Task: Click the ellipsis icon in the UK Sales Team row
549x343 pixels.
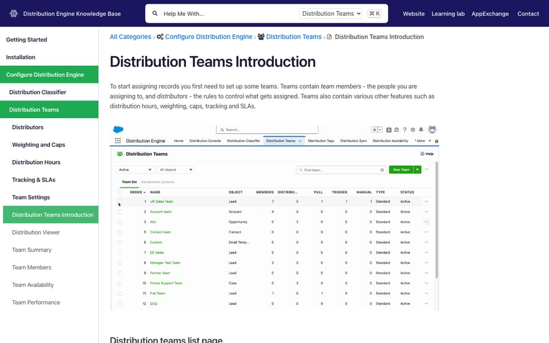Action: [426, 202]
